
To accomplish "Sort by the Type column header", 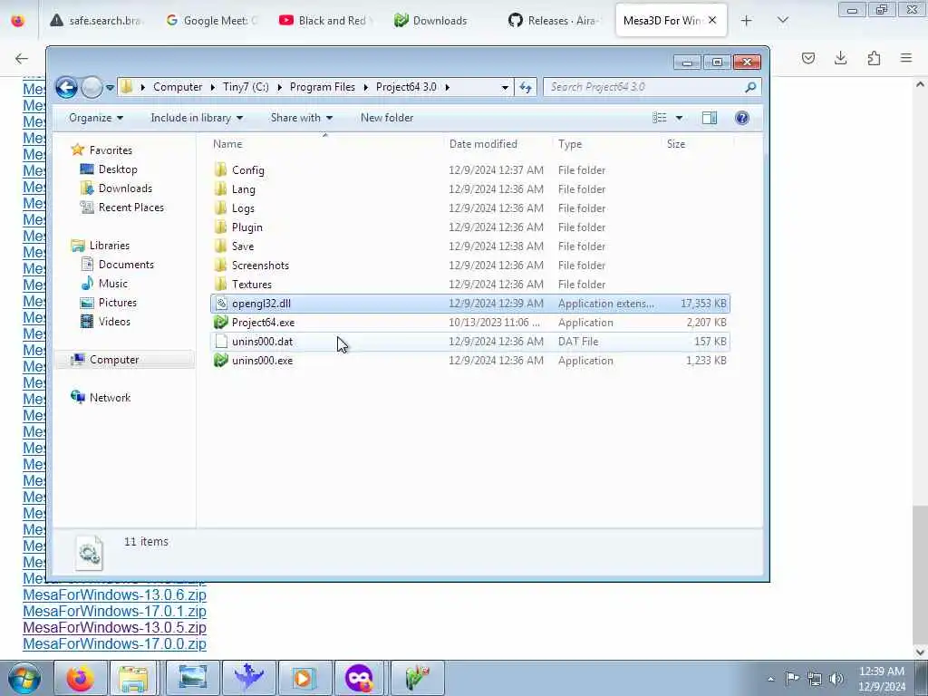I will (570, 144).
